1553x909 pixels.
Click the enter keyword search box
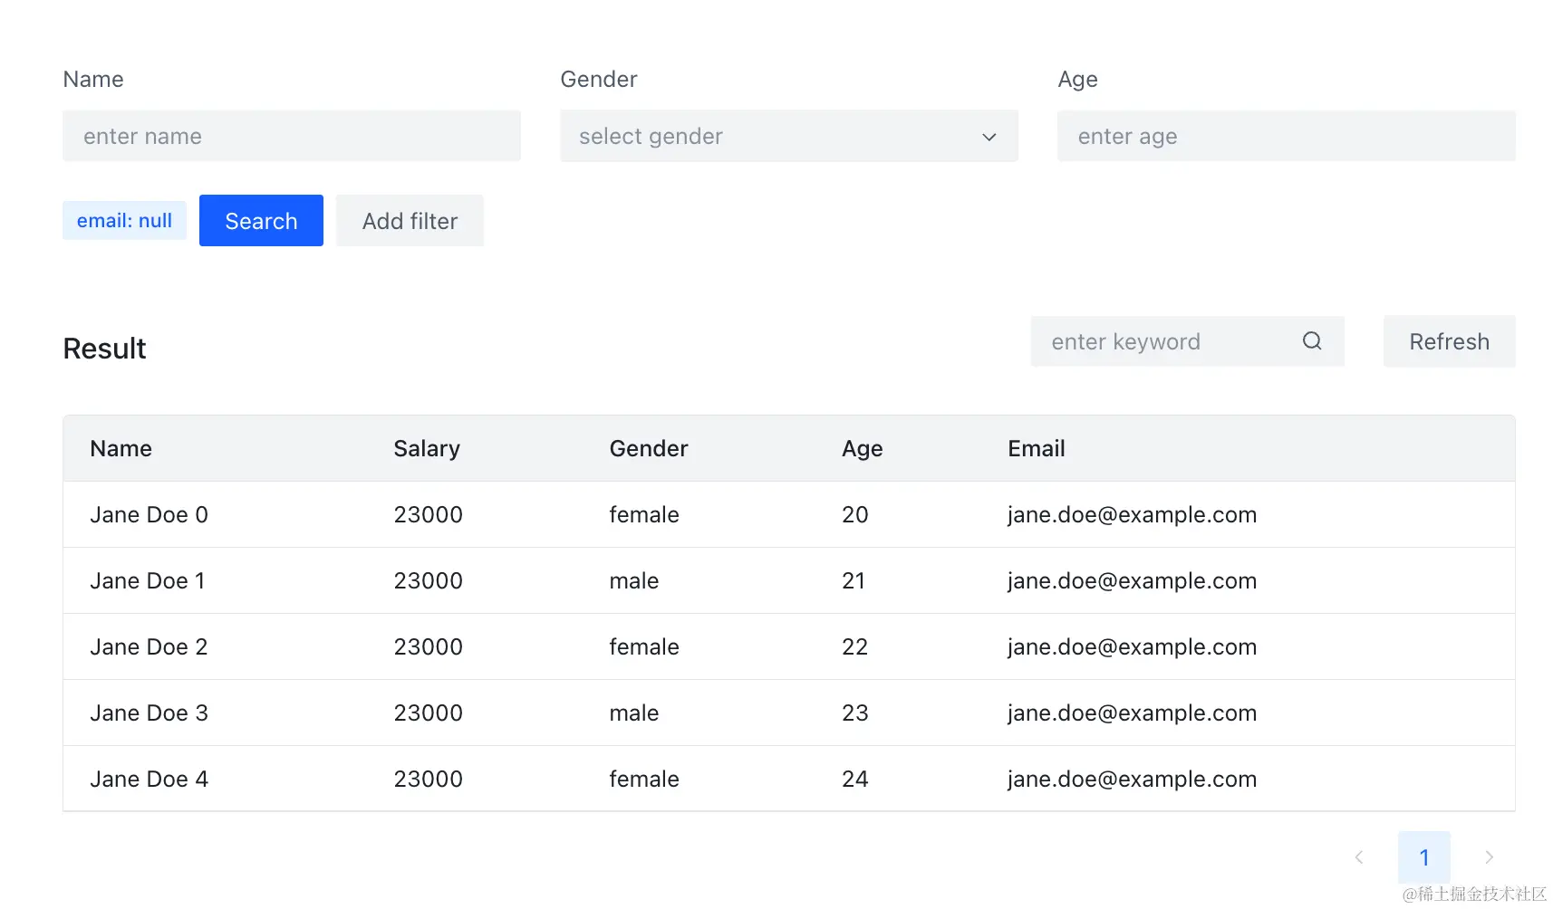(x=1169, y=341)
